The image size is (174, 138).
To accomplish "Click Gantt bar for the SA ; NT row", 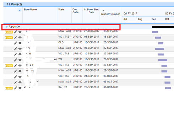I will 168,88.
